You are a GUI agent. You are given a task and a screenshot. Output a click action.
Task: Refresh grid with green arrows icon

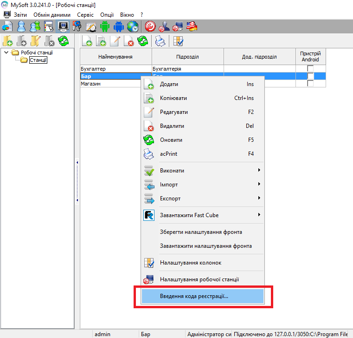(x=143, y=41)
